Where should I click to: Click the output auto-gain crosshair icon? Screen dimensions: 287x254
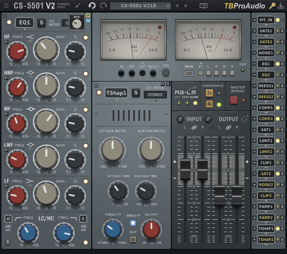[244, 119]
